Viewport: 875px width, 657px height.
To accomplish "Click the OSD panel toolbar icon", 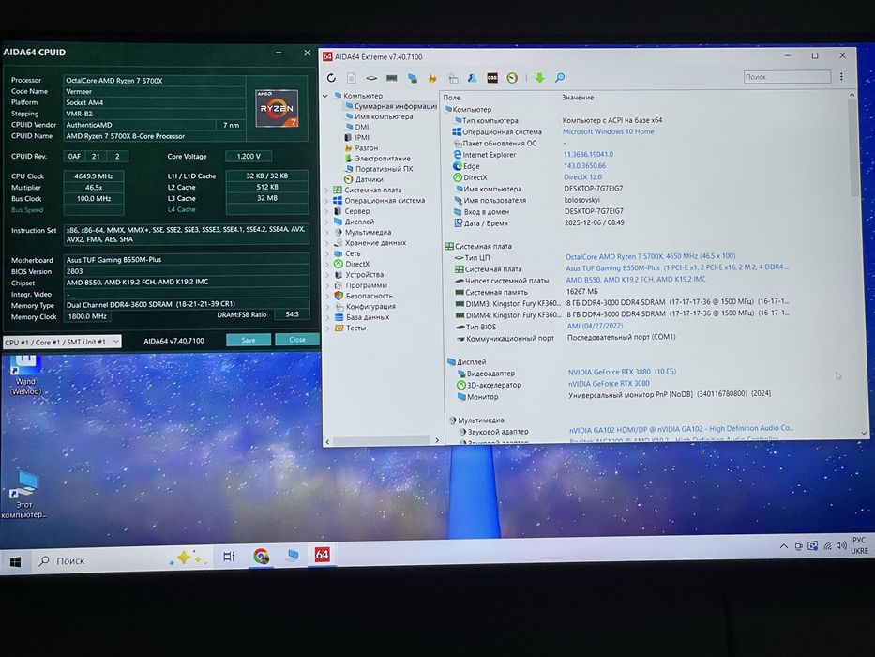I will click(x=492, y=78).
